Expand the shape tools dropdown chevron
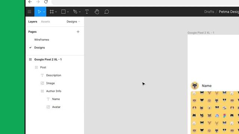Image resolution: width=239 pixels, height=134 pixels. tap(68, 12)
